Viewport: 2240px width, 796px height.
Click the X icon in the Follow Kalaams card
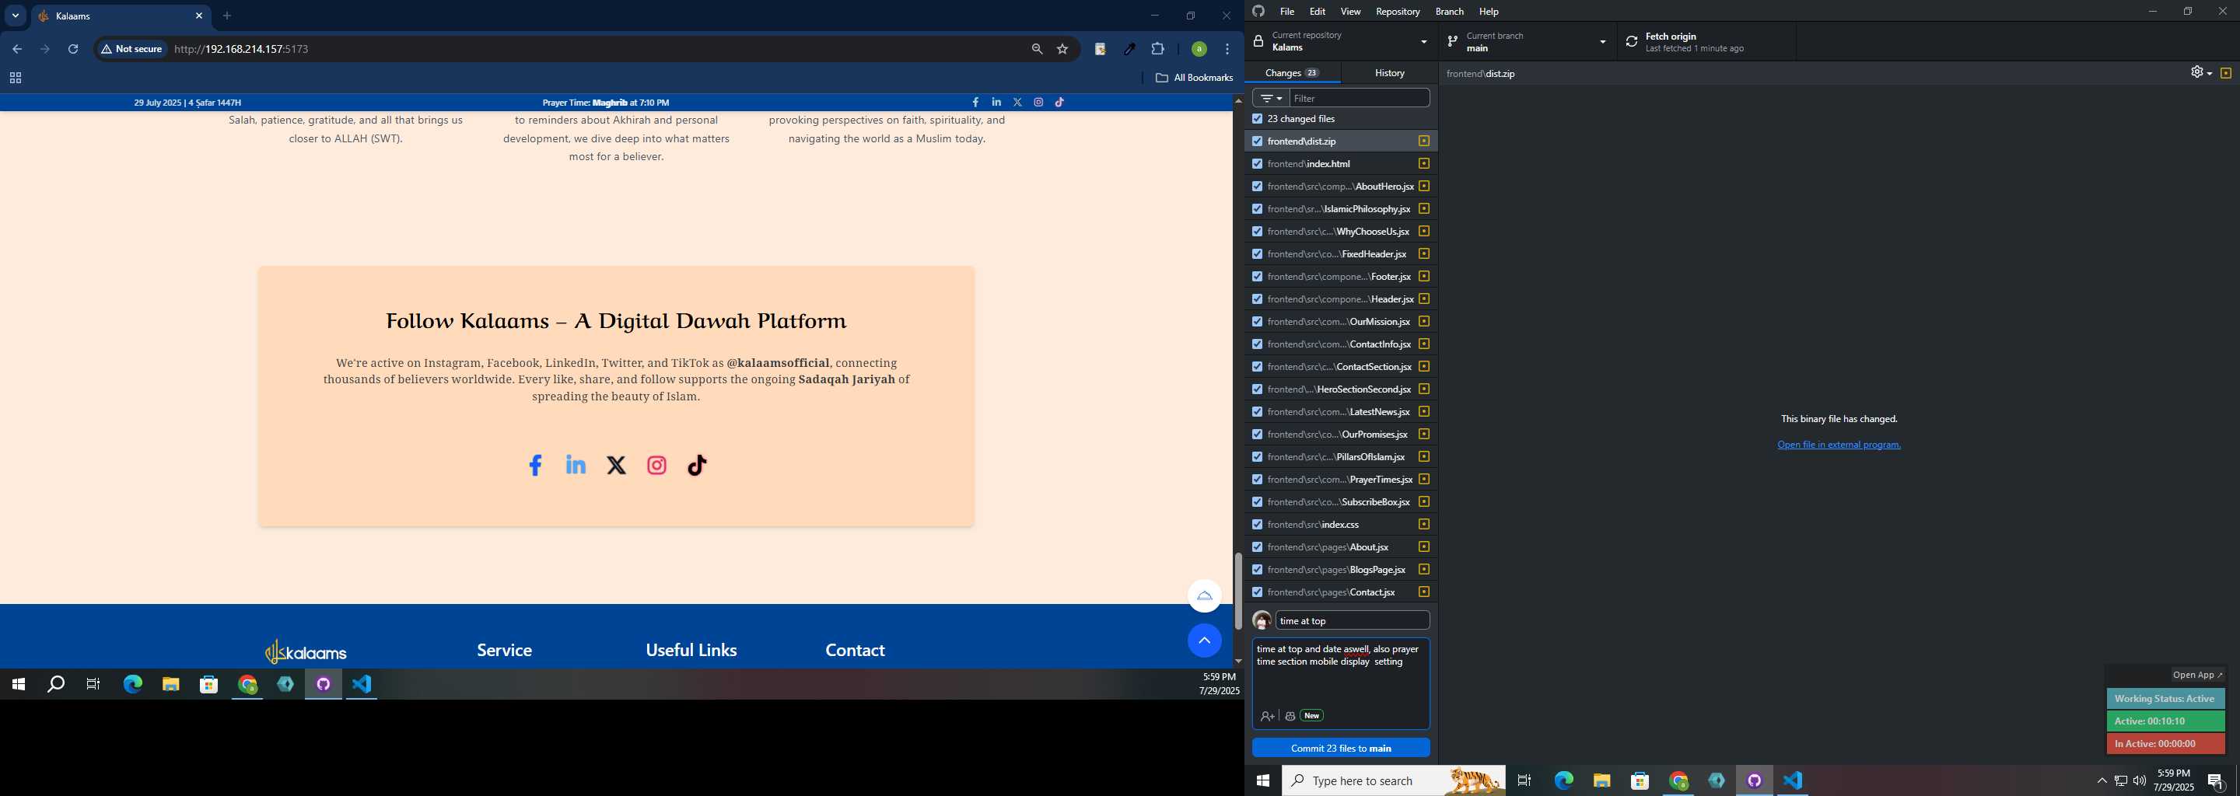point(617,466)
